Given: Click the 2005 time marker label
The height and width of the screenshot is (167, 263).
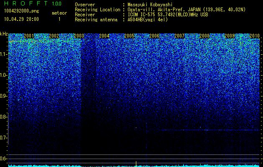Looking at the screenshot, I should pyautogui.click(x=129, y=36).
